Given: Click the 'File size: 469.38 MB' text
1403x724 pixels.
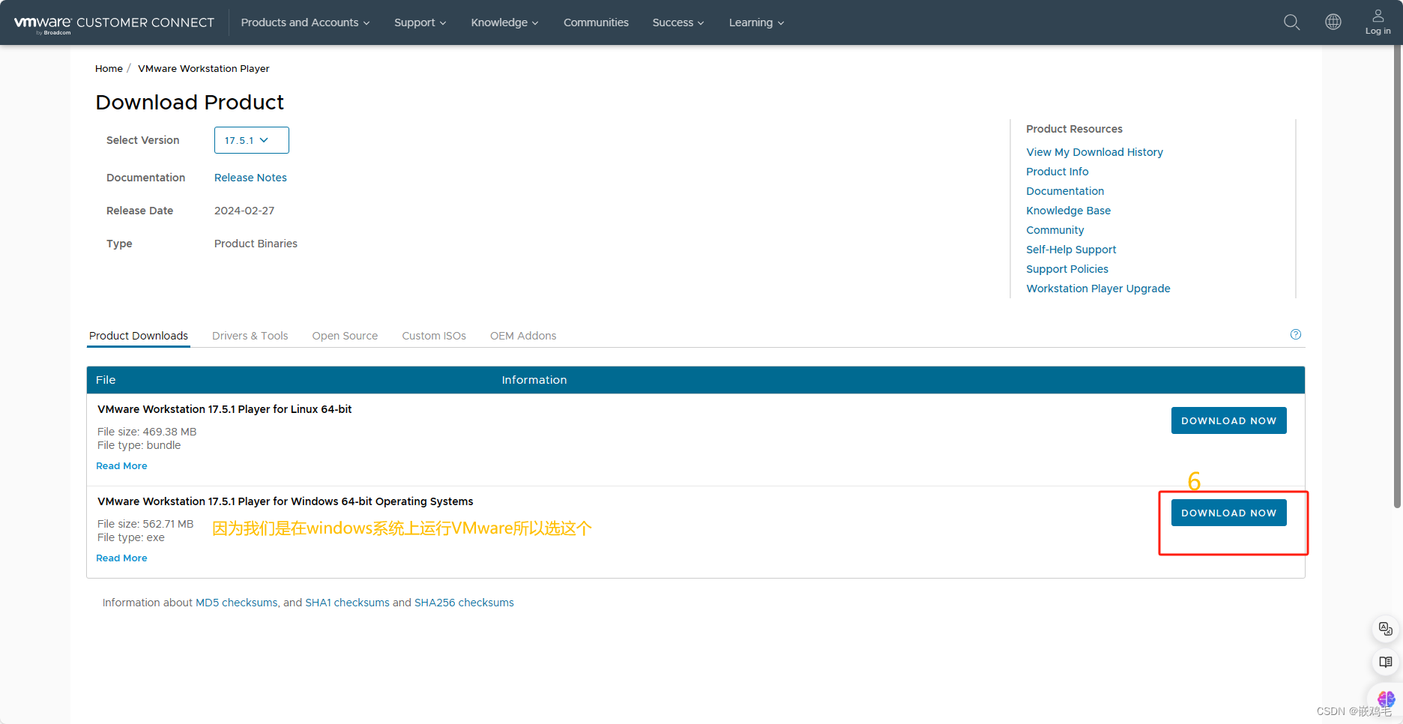Looking at the screenshot, I should (x=147, y=432).
